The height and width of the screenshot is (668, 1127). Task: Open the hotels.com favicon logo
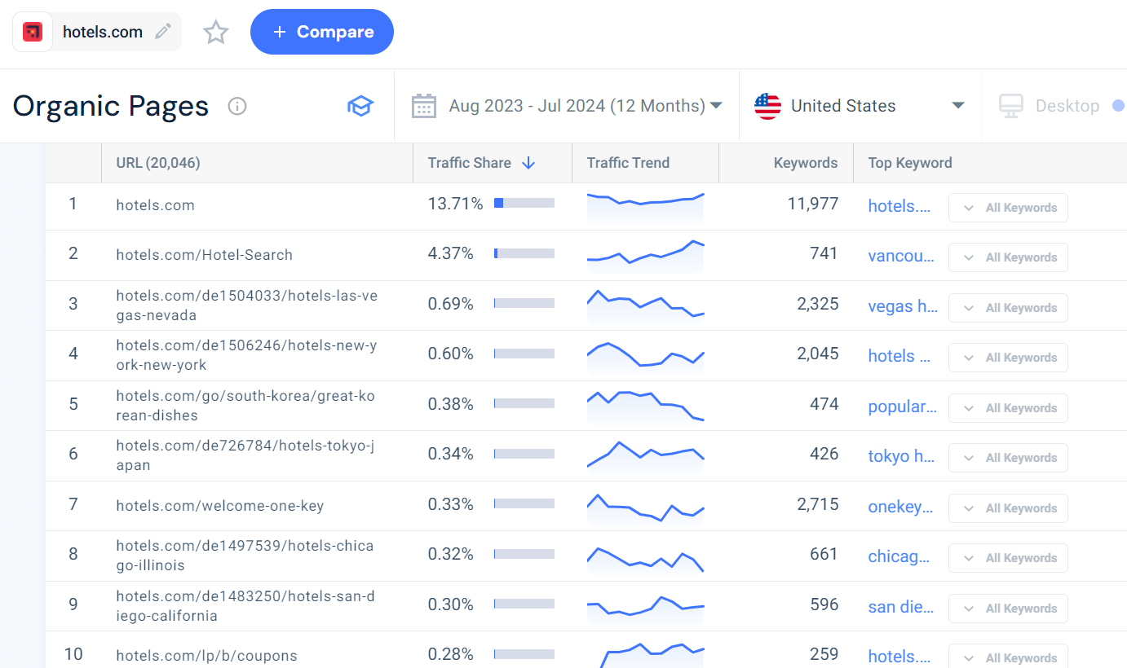32,31
